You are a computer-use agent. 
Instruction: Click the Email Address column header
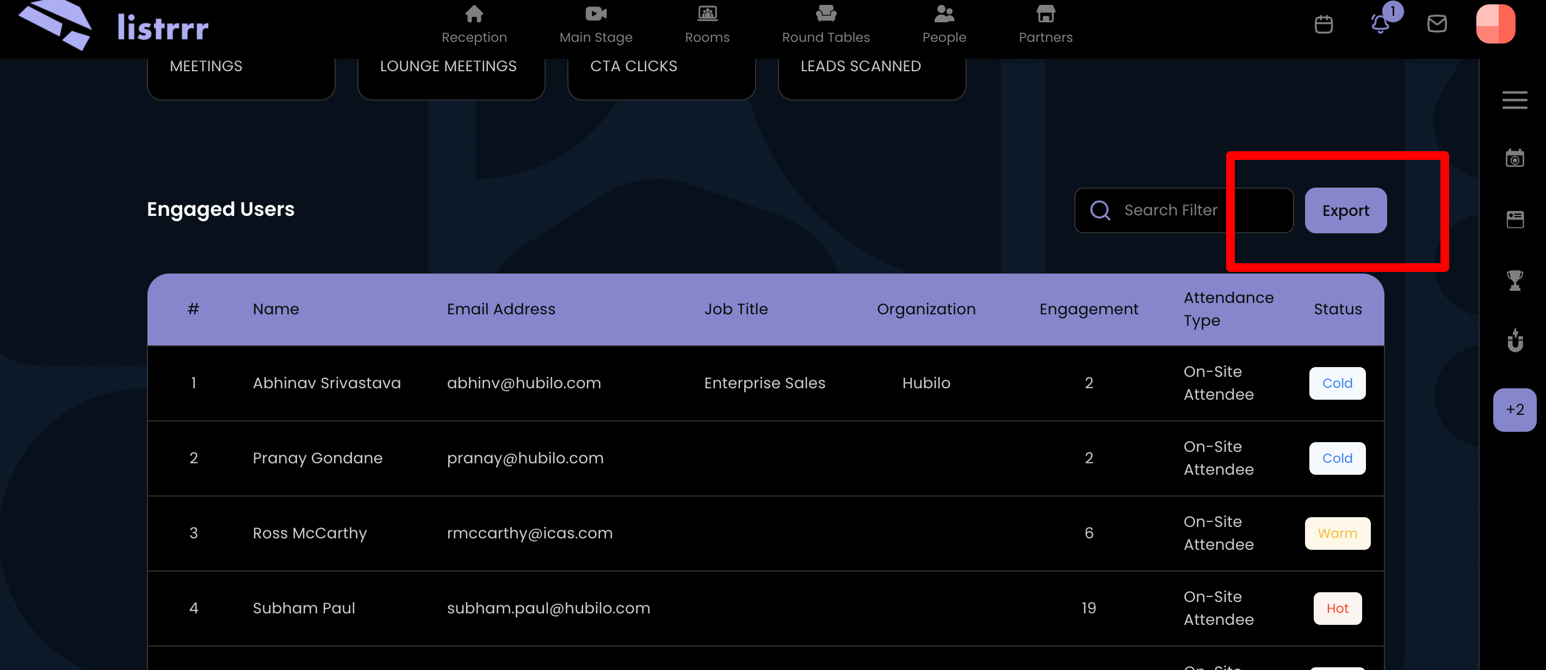pyautogui.click(x=501, y=309)
